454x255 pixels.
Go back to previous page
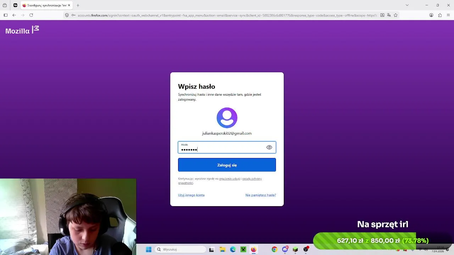tap(14, 15)
